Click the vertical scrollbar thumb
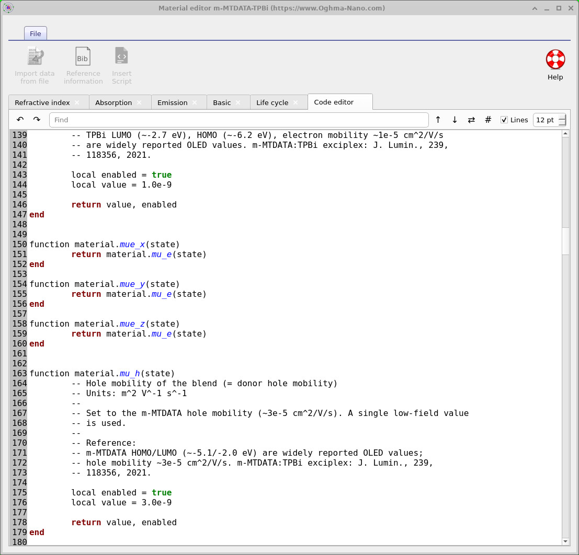Viewport: 579px width, 555px height. coord(565,240)
